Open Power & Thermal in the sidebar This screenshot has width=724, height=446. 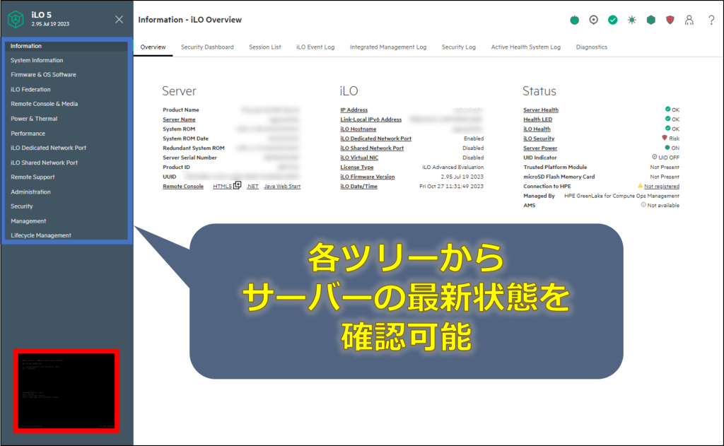(x=34, y=119)
